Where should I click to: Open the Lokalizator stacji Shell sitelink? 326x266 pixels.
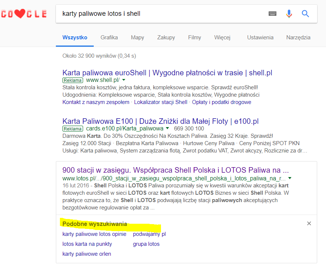(161, 102)
